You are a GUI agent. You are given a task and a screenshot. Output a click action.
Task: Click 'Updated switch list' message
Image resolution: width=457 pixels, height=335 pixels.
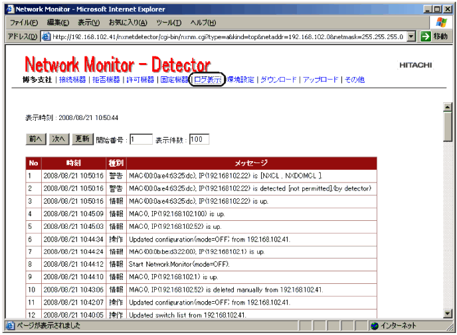(188, 315)
